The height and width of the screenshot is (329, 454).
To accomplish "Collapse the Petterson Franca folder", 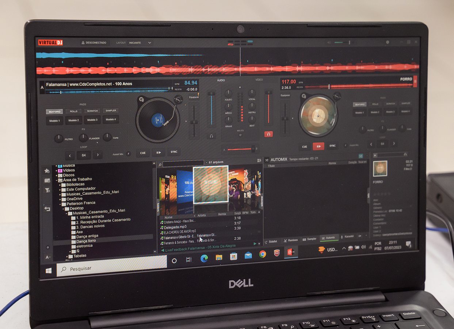I will 60,204.
